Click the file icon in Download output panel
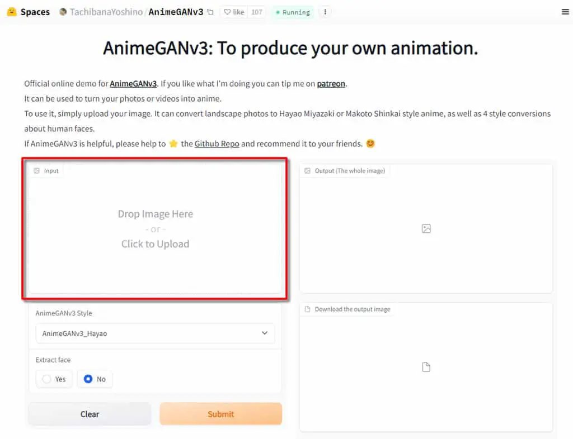The height and width of the screenshot is (439, 573). [x=426, y=367]
